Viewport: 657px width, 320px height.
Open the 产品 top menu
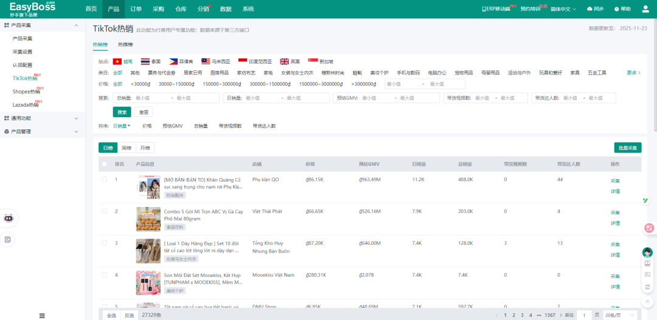point(113,9)
